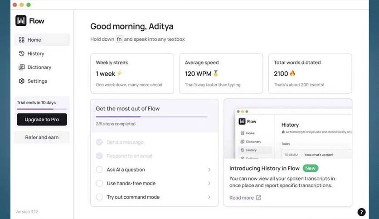This screenshot has height=219, width=379.
Task: Click the Flow logo icon in sidebar
Action: pyautogui.click(x=21, y=21)
